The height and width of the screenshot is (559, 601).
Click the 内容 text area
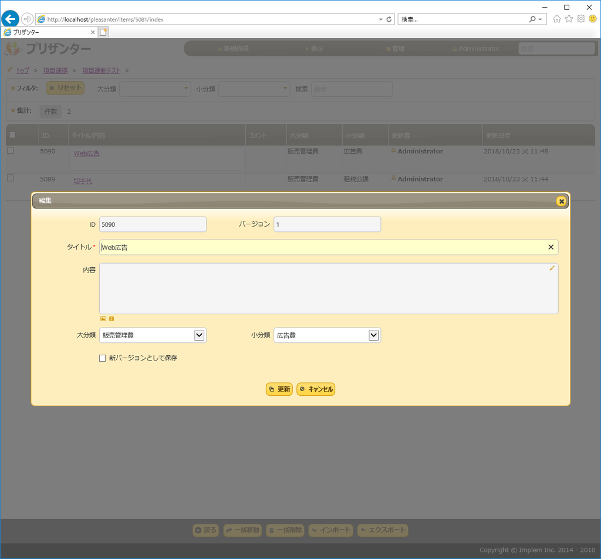point(329,288)
